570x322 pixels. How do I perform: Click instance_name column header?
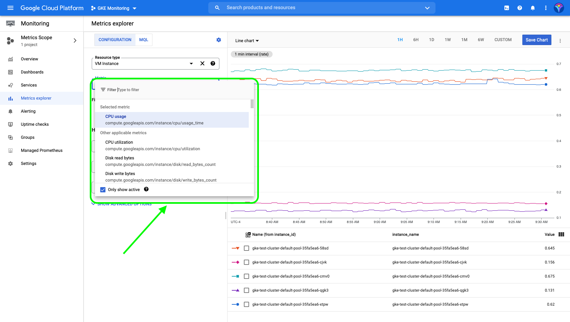[x=405, y=234]
